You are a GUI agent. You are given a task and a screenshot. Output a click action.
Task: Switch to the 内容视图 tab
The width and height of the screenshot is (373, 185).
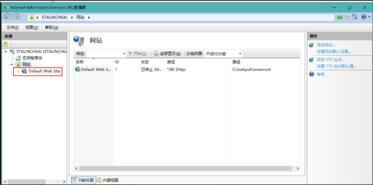[x=108, y=180]
